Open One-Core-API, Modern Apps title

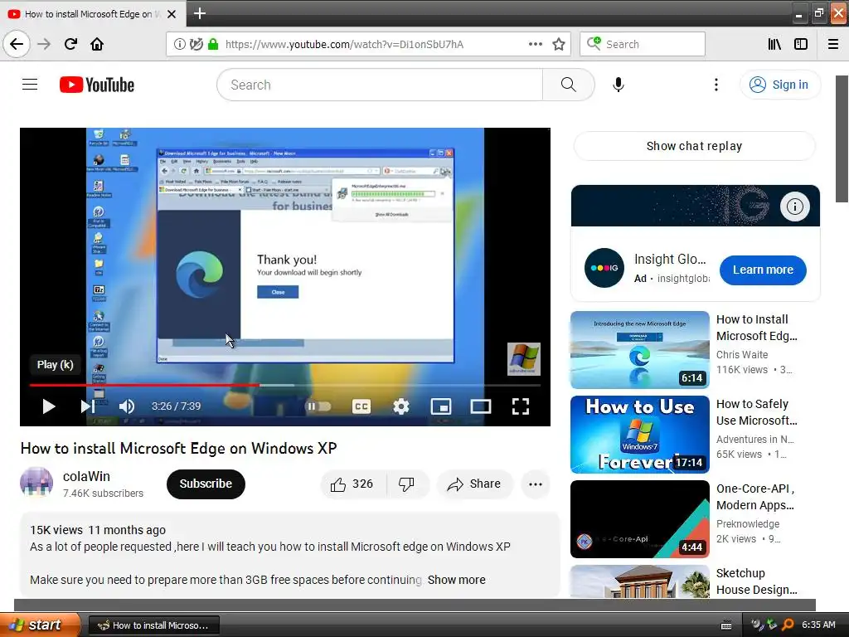[755, 497]
